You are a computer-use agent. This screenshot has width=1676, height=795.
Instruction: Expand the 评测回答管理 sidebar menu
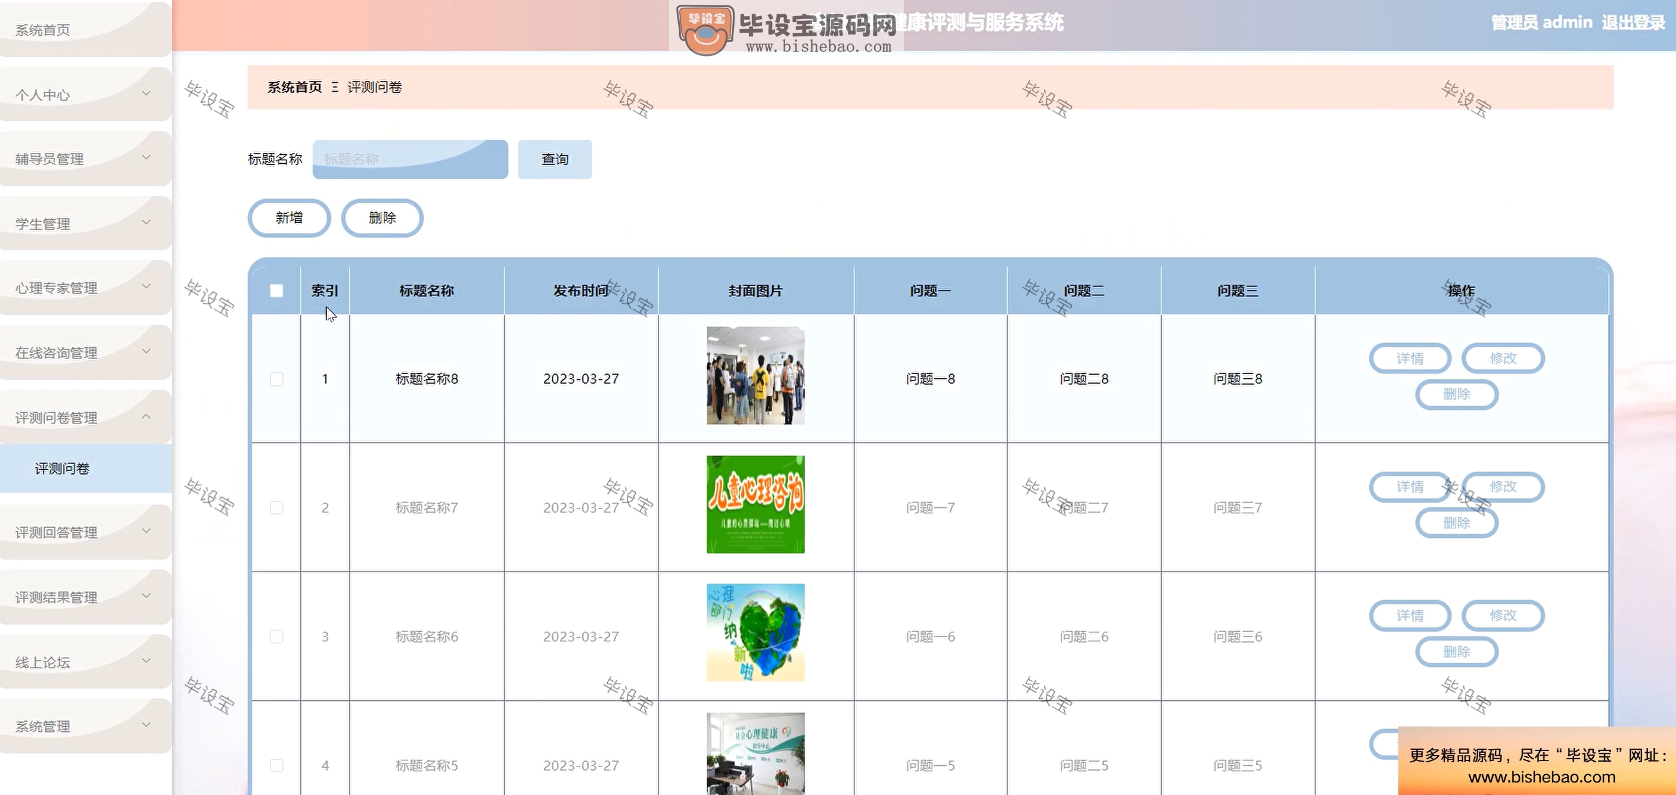click(85, 532)
